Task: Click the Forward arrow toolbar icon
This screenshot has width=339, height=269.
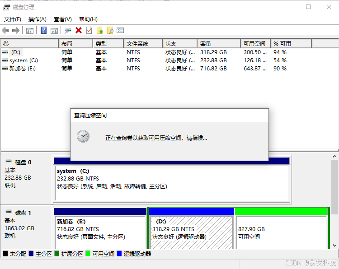Action: click(16, 30)
